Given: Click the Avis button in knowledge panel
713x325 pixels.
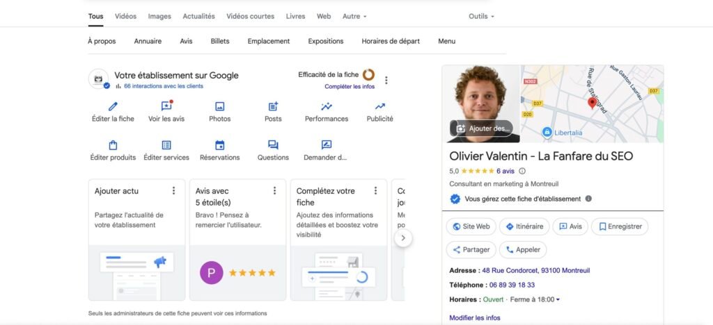Looking at the screenshot, I should pyautogui.click(x=570, y=226).
